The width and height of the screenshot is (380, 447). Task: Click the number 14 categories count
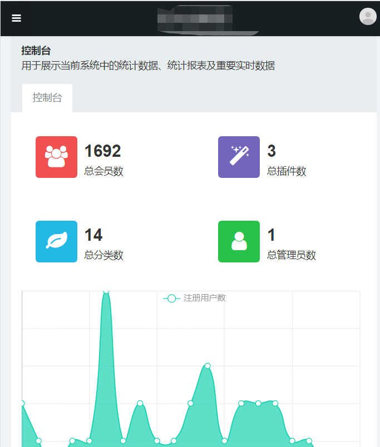93,235
